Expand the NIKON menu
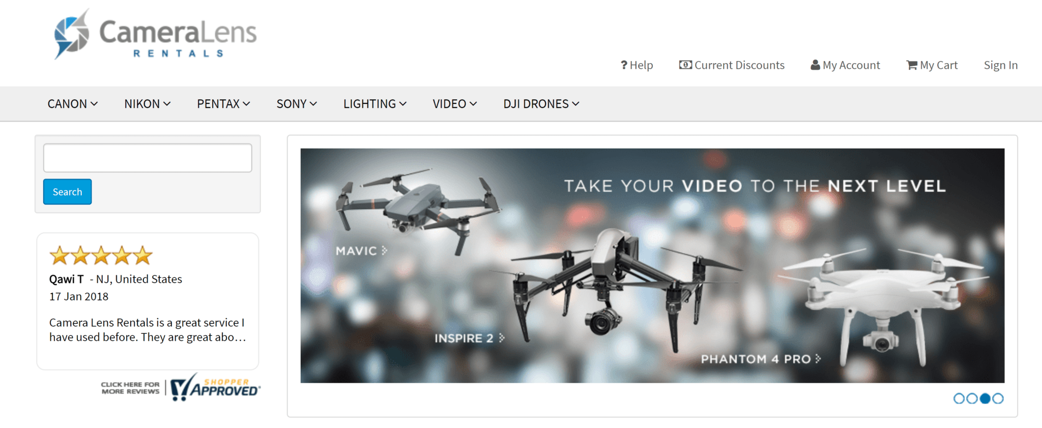 point(148,104)
